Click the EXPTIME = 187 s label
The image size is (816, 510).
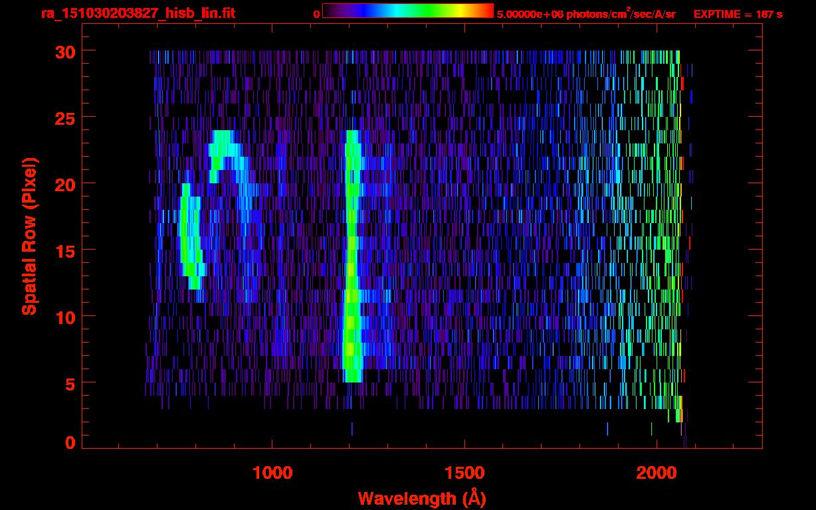click(x=738, y=14)
